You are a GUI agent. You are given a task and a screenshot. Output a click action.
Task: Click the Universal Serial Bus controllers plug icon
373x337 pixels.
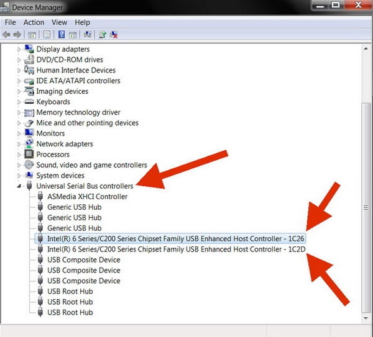[x=29, y=186]
